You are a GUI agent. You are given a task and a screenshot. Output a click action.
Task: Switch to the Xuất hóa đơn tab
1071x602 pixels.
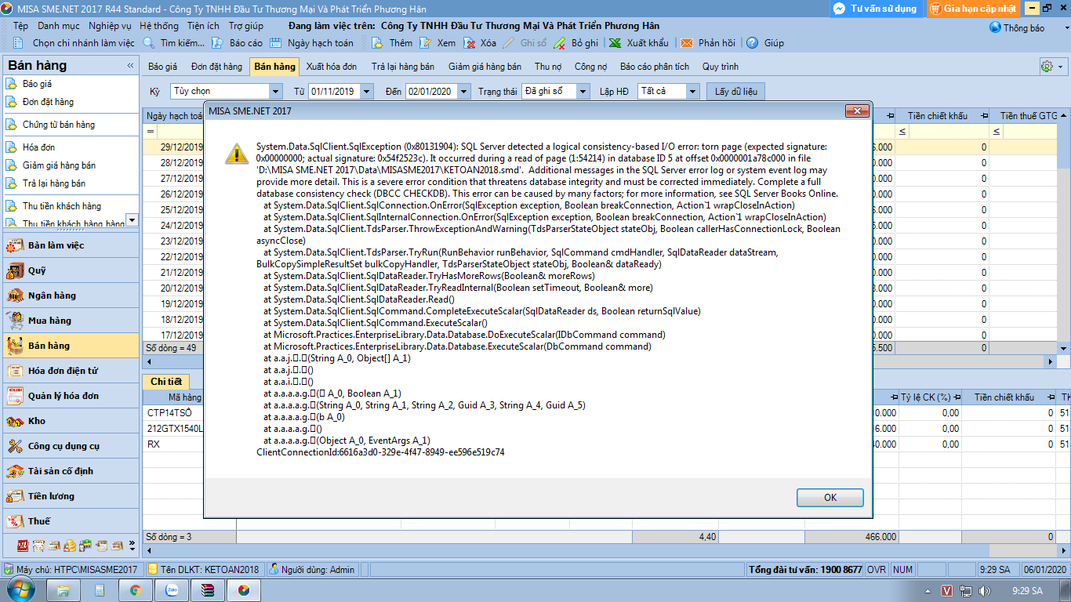(332, 67)
